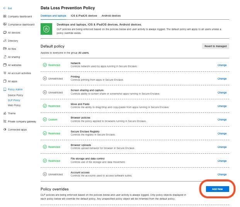Click the Revert to managed button
This screenshot has width=240, height=207.
pyautogui.click(x=216, y=46)
